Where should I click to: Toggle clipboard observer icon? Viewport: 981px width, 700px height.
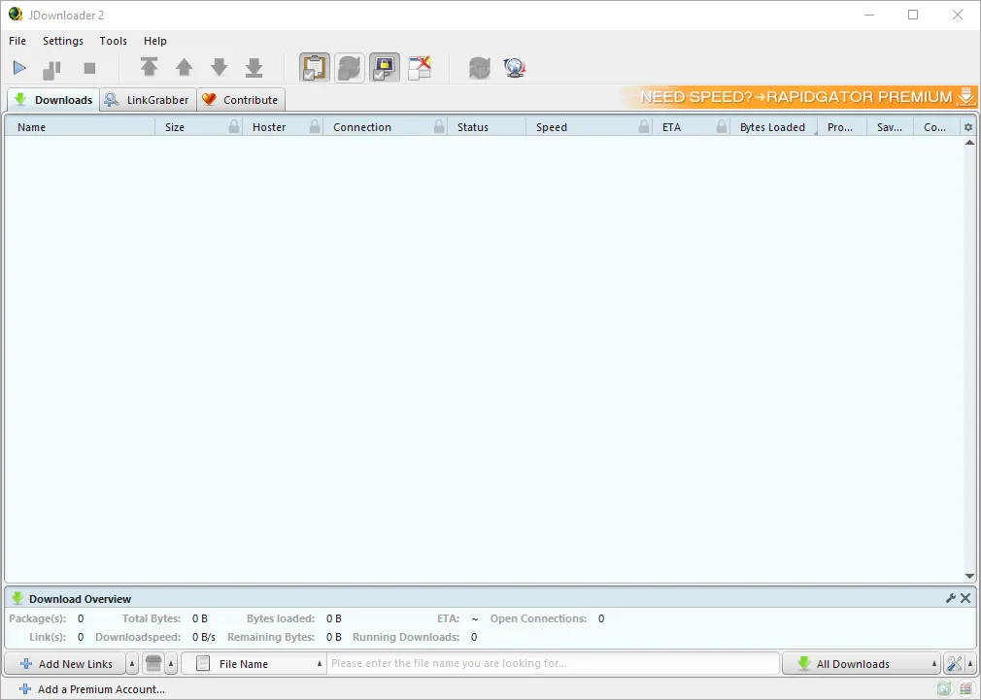[314, 68]
